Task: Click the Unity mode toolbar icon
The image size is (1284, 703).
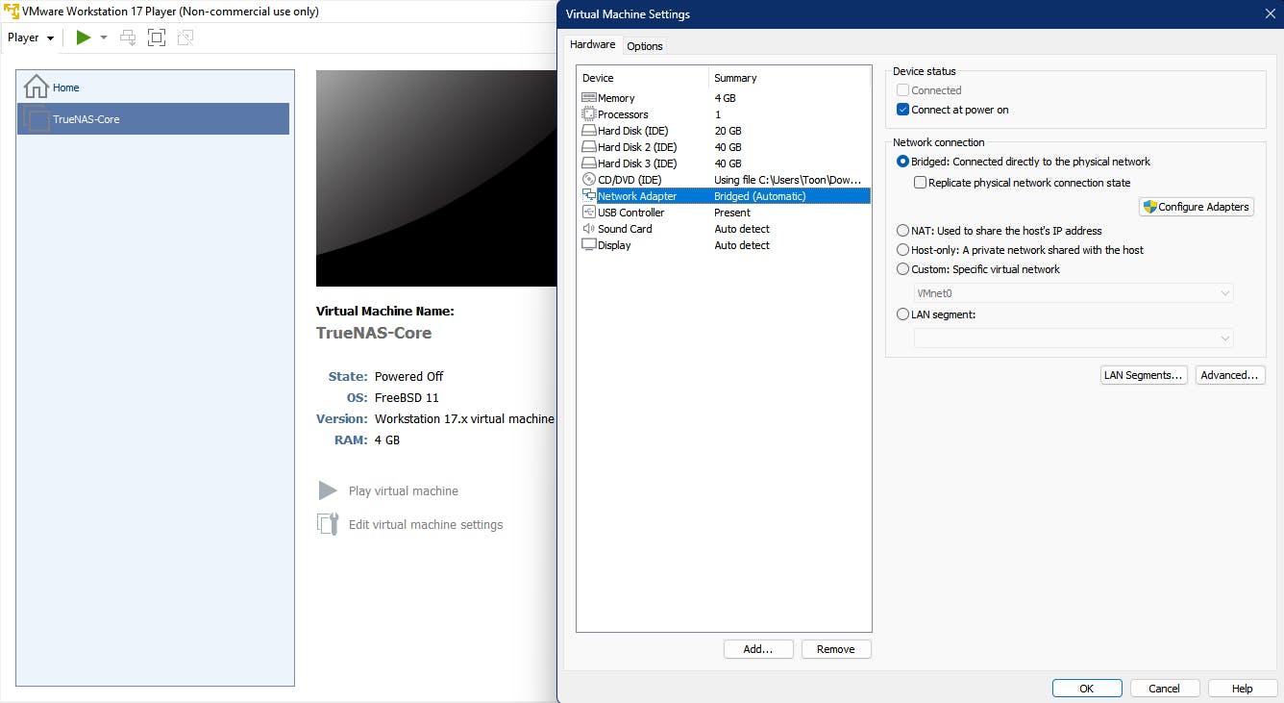Action: coord(185,38)
